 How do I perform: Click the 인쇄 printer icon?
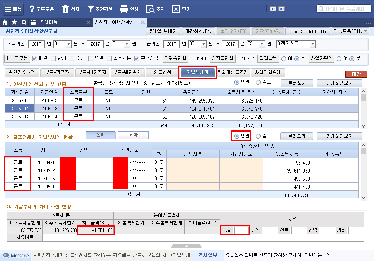[124, 9]
